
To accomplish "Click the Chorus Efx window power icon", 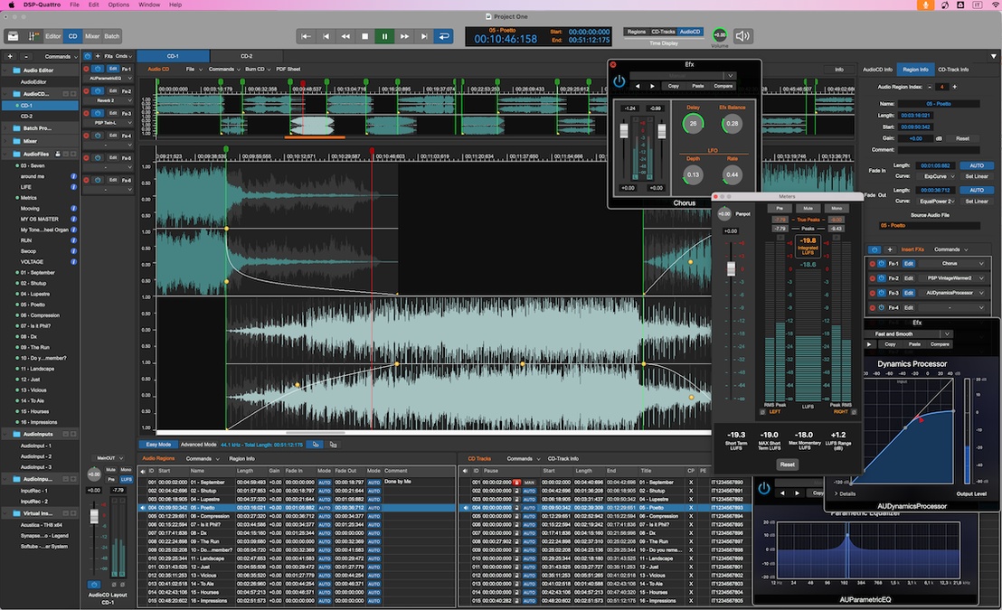I will (619, 81).
